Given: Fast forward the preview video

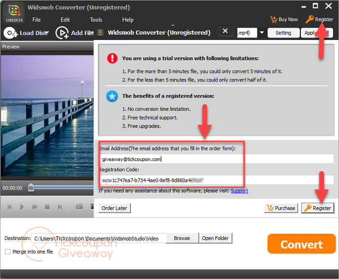Looking at the screenshot, I should click(x=35, y=207).
